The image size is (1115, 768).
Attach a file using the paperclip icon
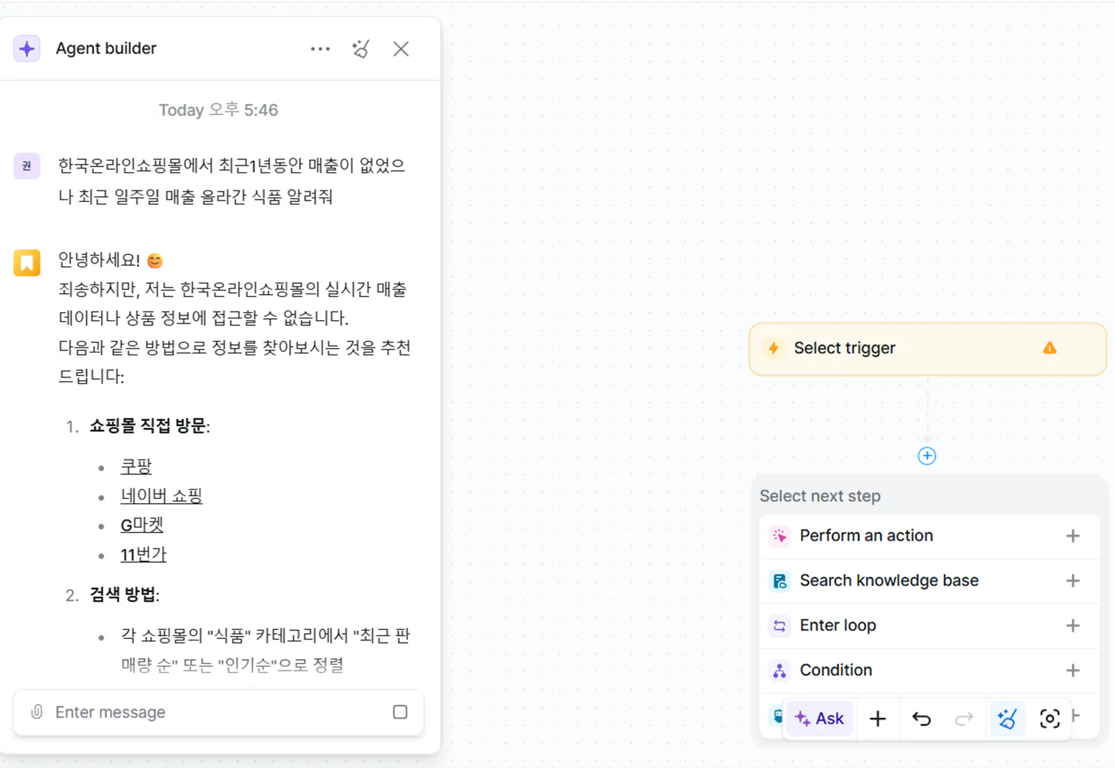point(35,712)
